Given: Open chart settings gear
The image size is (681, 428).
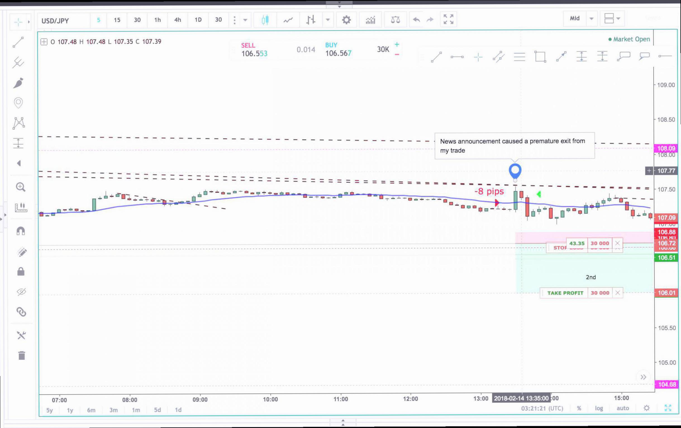Looking at the screenshot, I should point(346,20).
